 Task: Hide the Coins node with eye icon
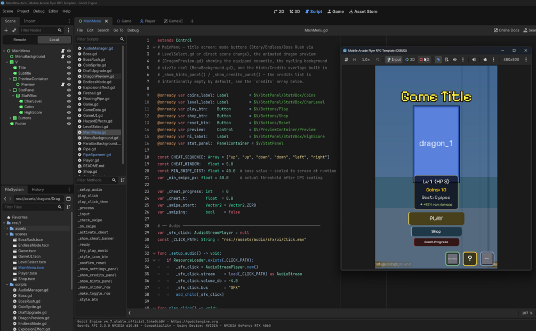tap(69, 107)
